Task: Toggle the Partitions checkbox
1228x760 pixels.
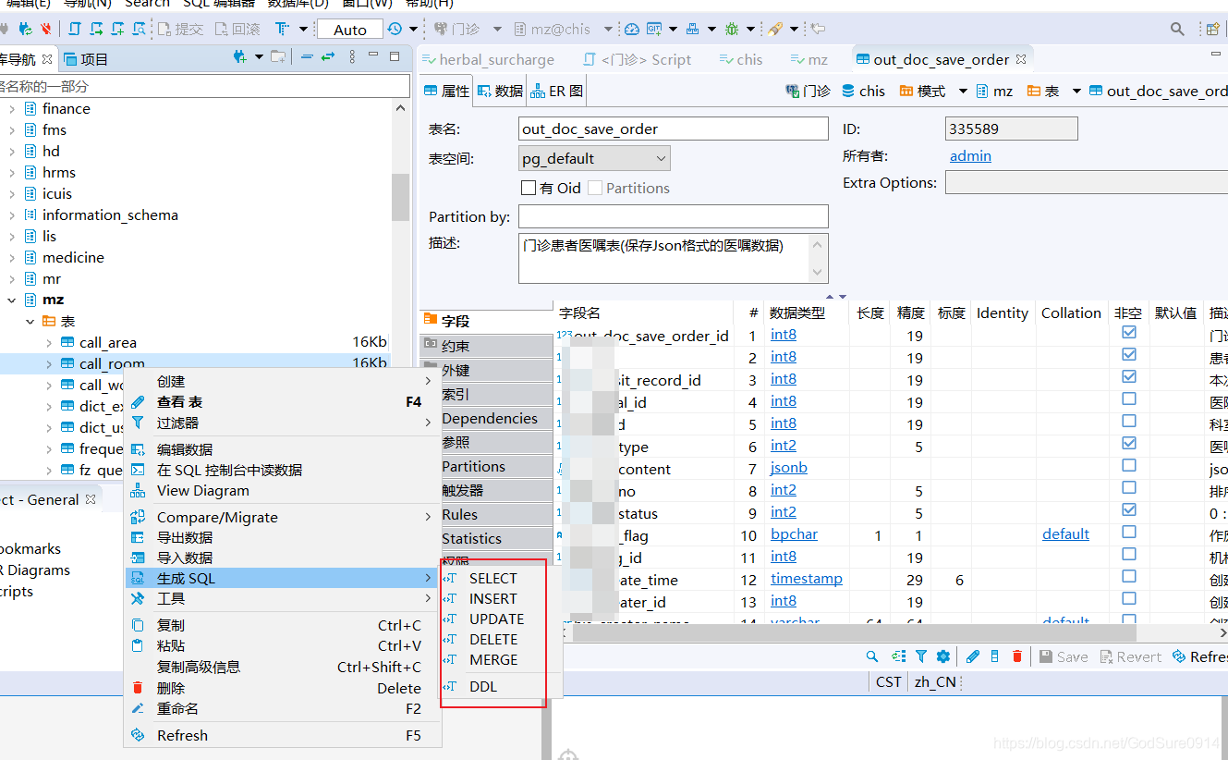Action: click(595, 188)
